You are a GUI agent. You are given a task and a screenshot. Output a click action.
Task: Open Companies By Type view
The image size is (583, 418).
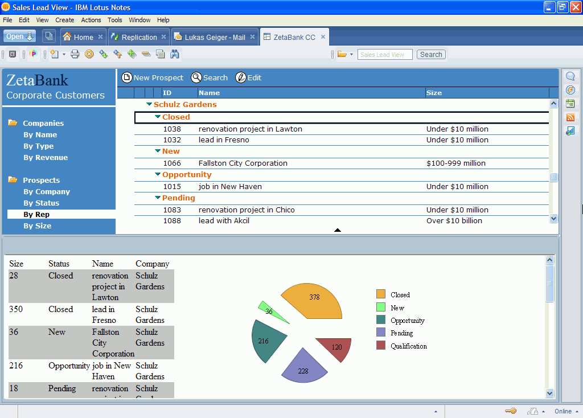click(38, 146)
